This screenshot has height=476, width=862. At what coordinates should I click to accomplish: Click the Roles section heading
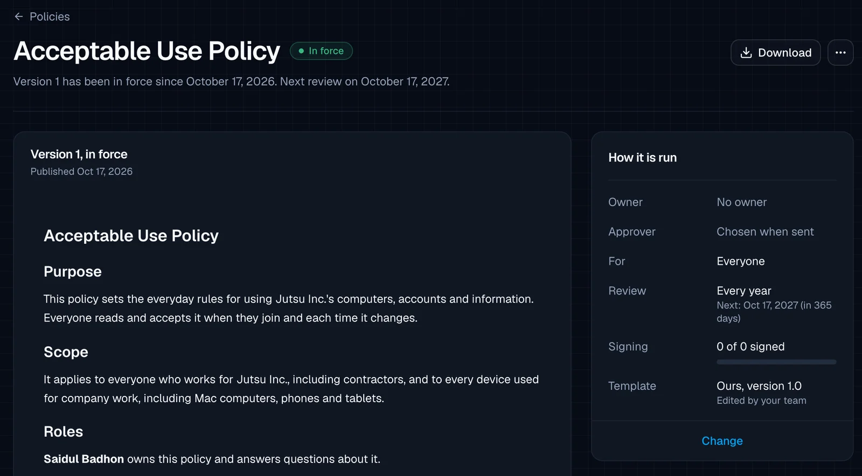63,432
